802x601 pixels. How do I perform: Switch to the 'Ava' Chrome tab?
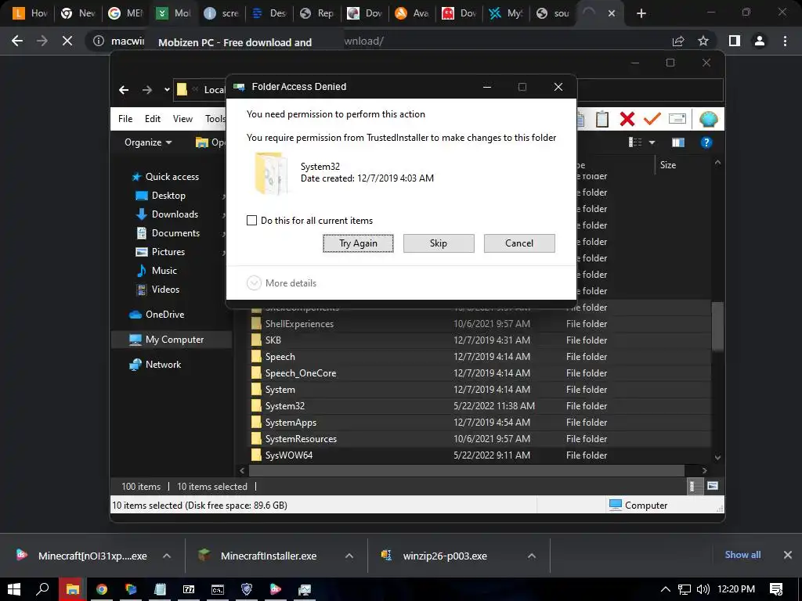coord(412,13)
